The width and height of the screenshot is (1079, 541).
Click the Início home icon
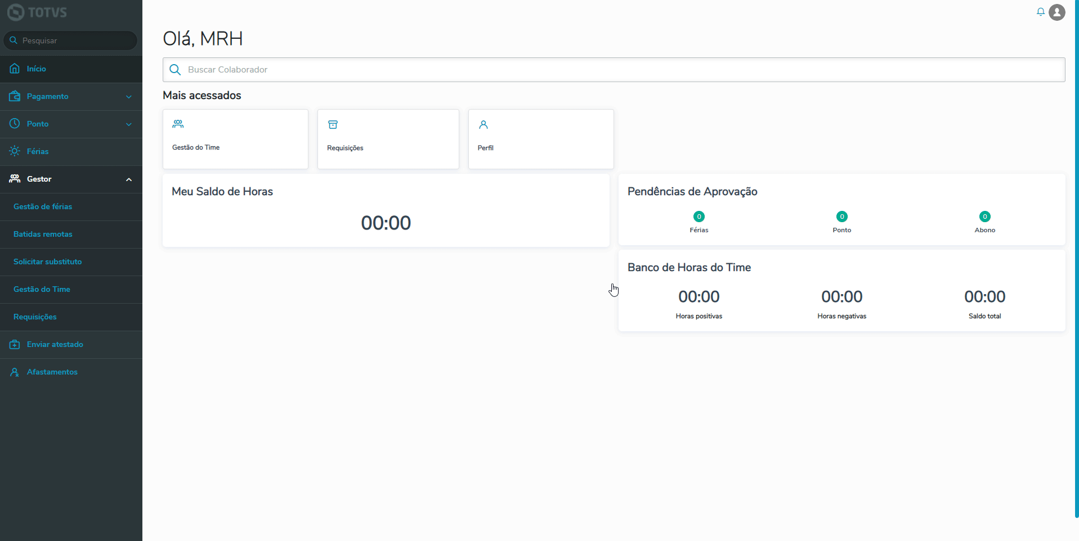pyautogui.click(x=15, y=69)
